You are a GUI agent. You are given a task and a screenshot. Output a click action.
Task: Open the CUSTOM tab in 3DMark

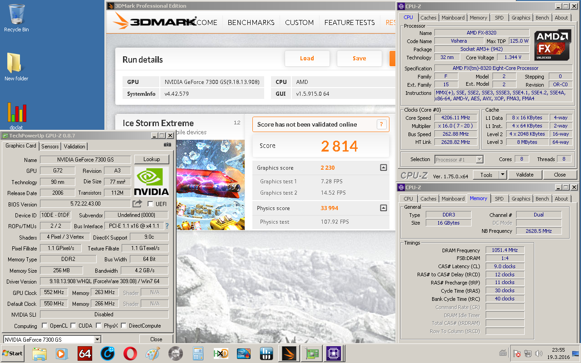[x=299, y=22]
